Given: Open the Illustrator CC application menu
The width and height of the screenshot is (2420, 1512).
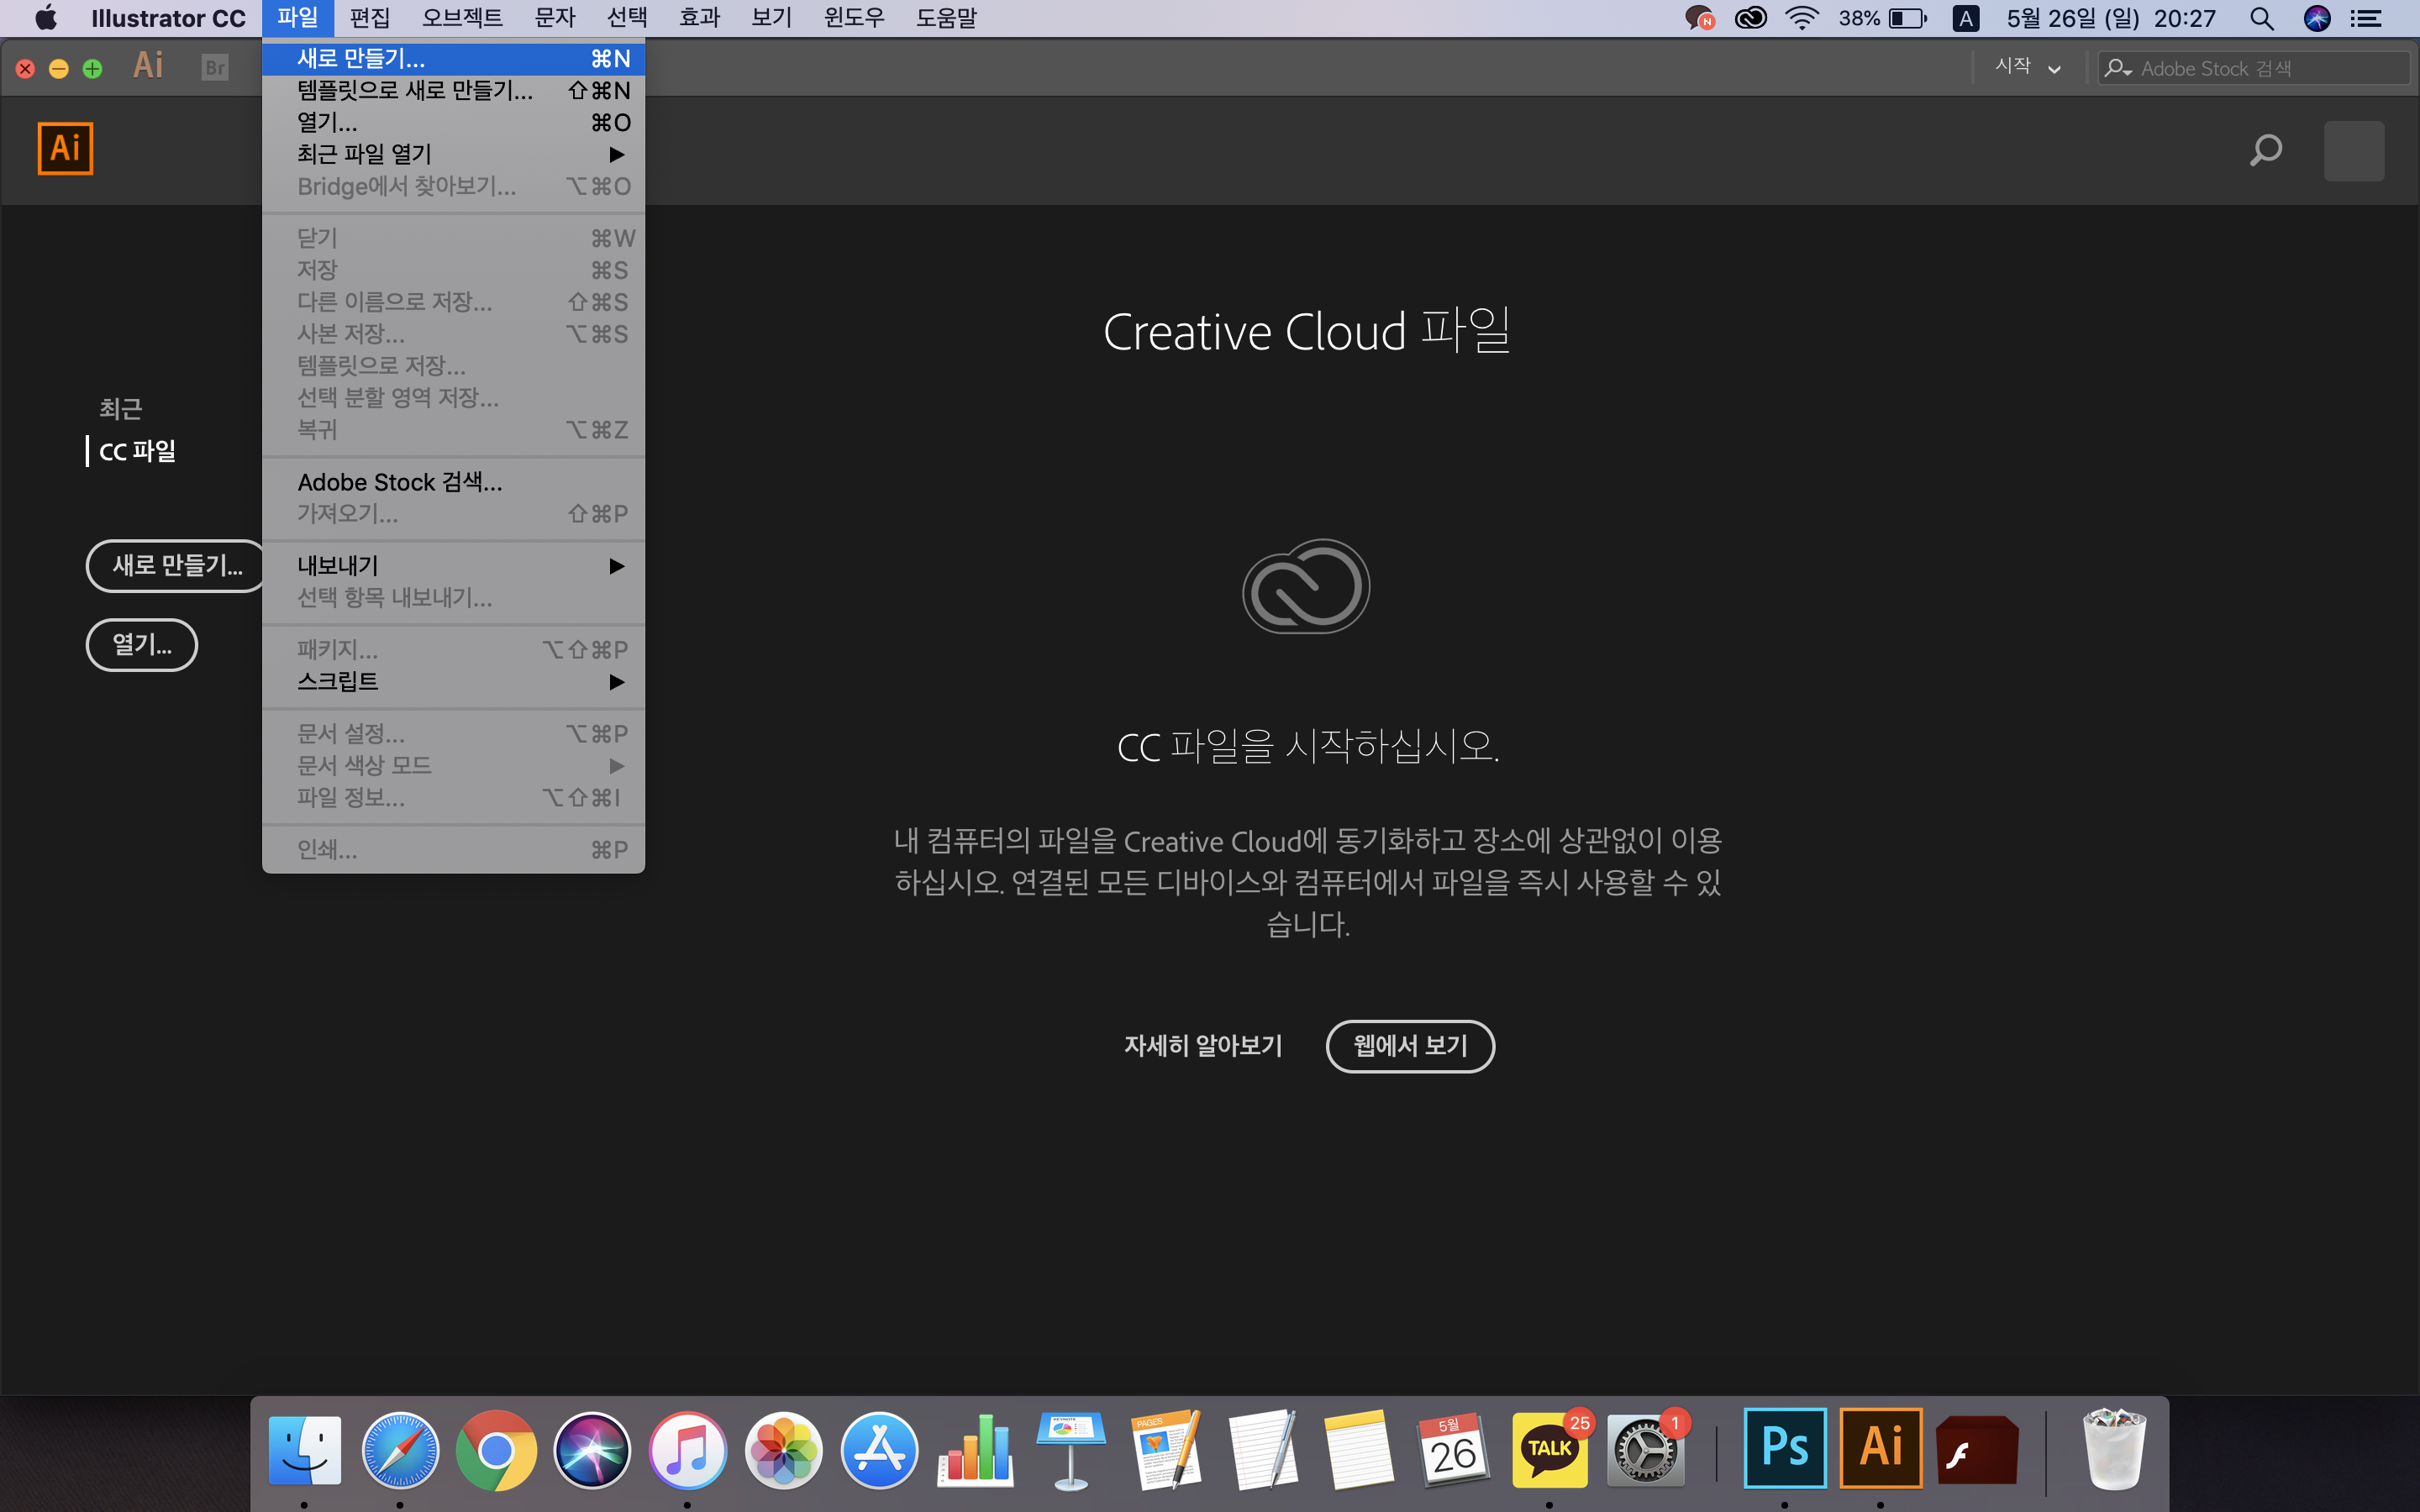Looking at the screenshot, I should tap(168, 18).
